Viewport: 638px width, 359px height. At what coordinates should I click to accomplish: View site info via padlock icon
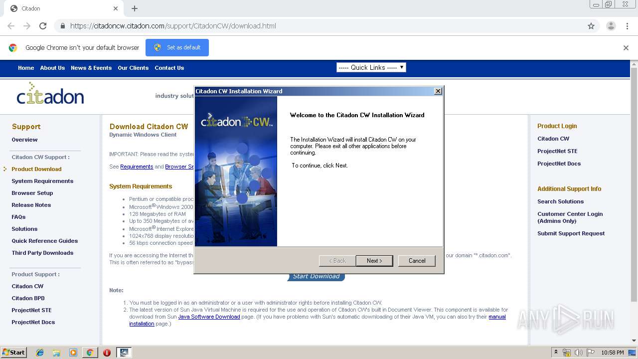62,26
